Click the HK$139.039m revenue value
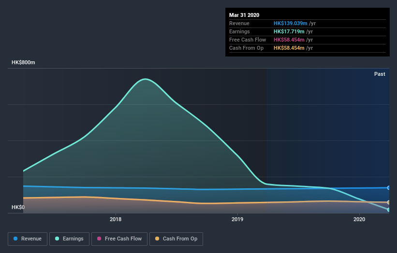Viewport: 397px width, 253px height. tap(291, 23)
